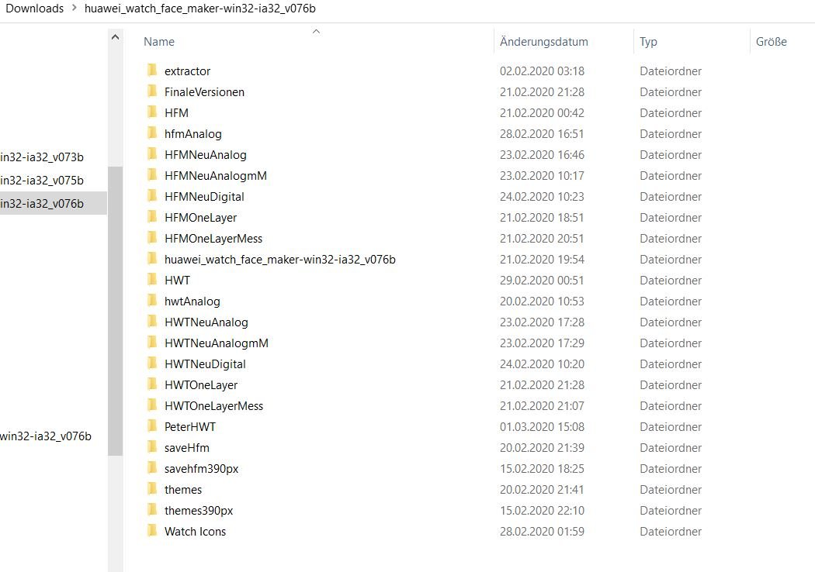Select the PeterHWT folder name

189,426
